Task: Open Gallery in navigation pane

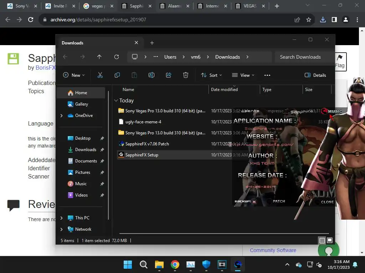Action: pyautogui.click(x=81, y=104)
